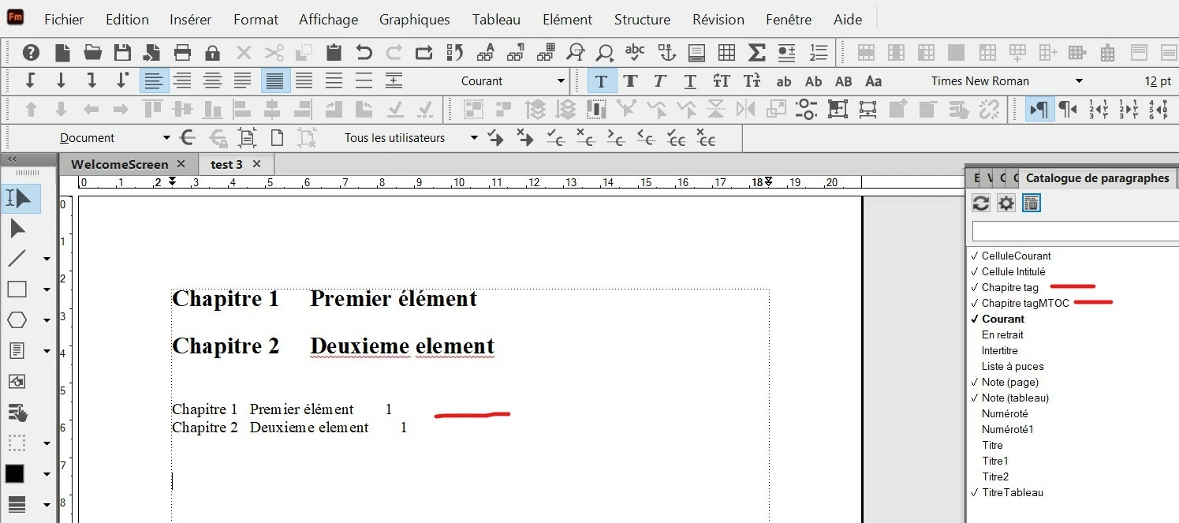
Task: Open the Document scope dropdown
Action: click(166, 138)
